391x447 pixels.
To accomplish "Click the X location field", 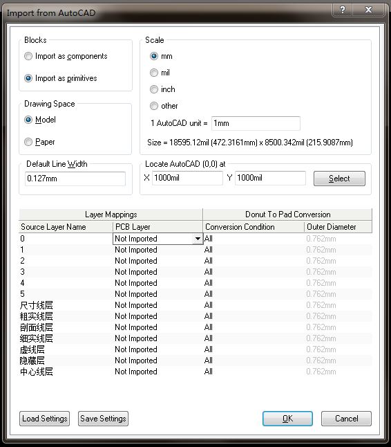I will [x=187, y=178].
